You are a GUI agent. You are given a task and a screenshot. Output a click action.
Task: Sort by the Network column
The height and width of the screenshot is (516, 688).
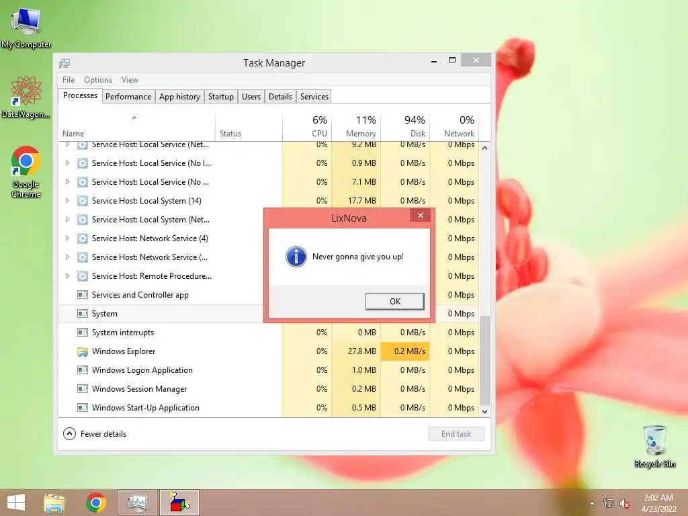pyautogui.click(x=454, y=127)
